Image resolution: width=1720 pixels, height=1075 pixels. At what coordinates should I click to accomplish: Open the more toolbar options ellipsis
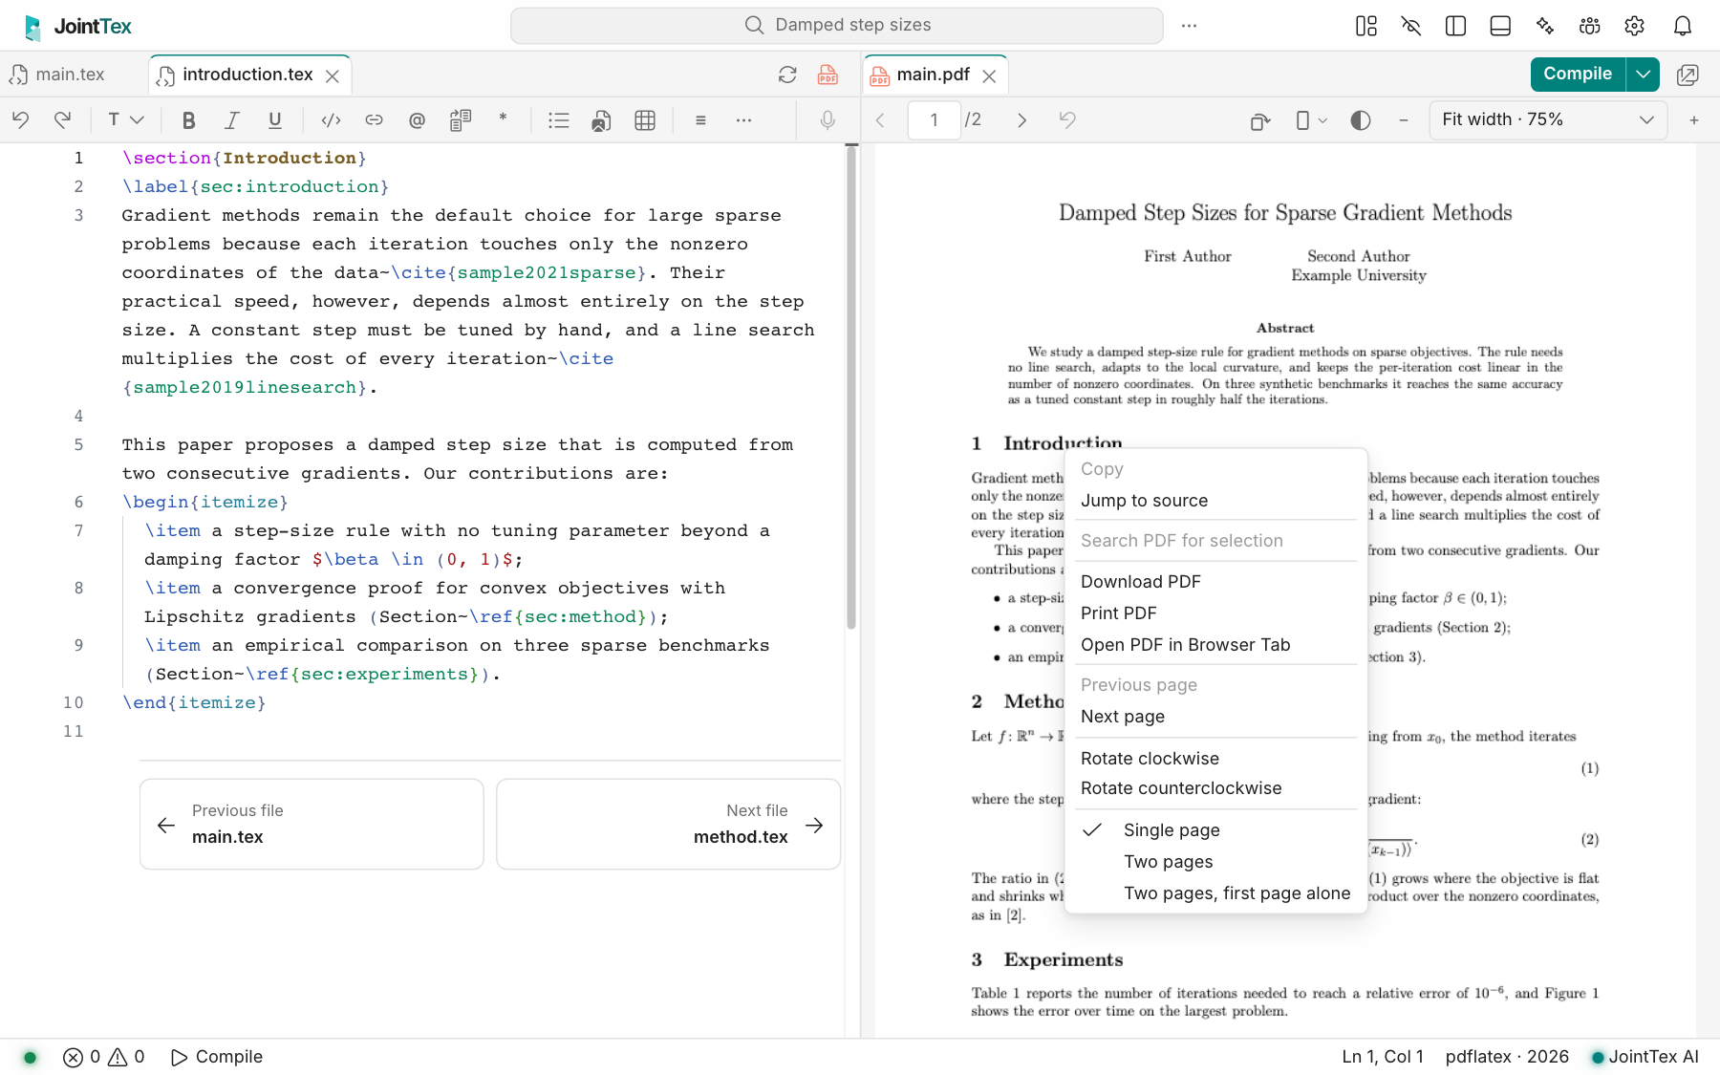click(x=743, y=120)
